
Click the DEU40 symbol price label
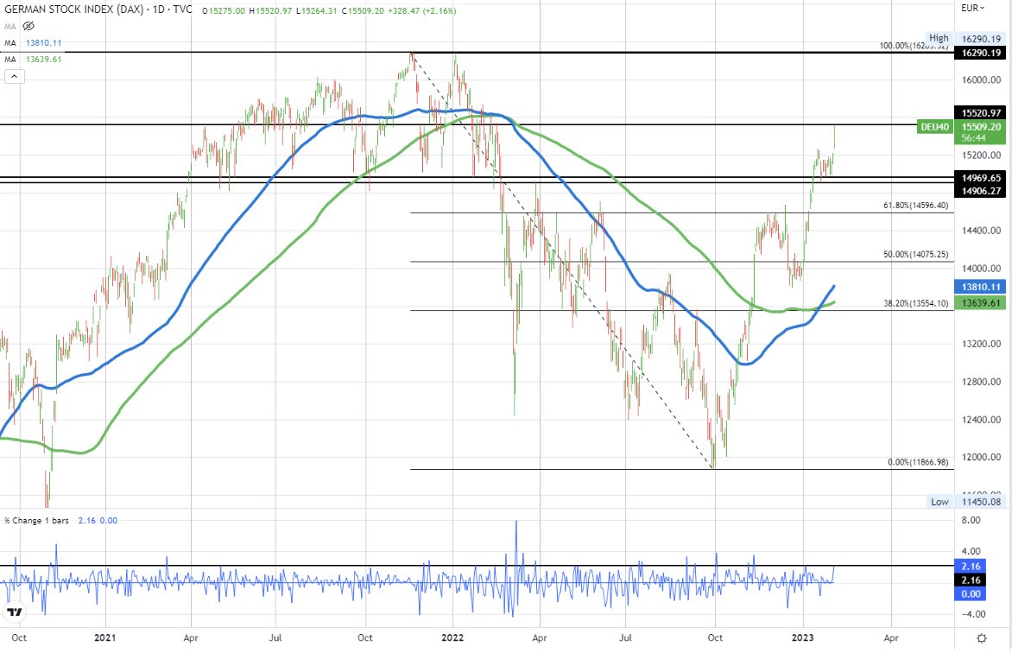point(934,127)
